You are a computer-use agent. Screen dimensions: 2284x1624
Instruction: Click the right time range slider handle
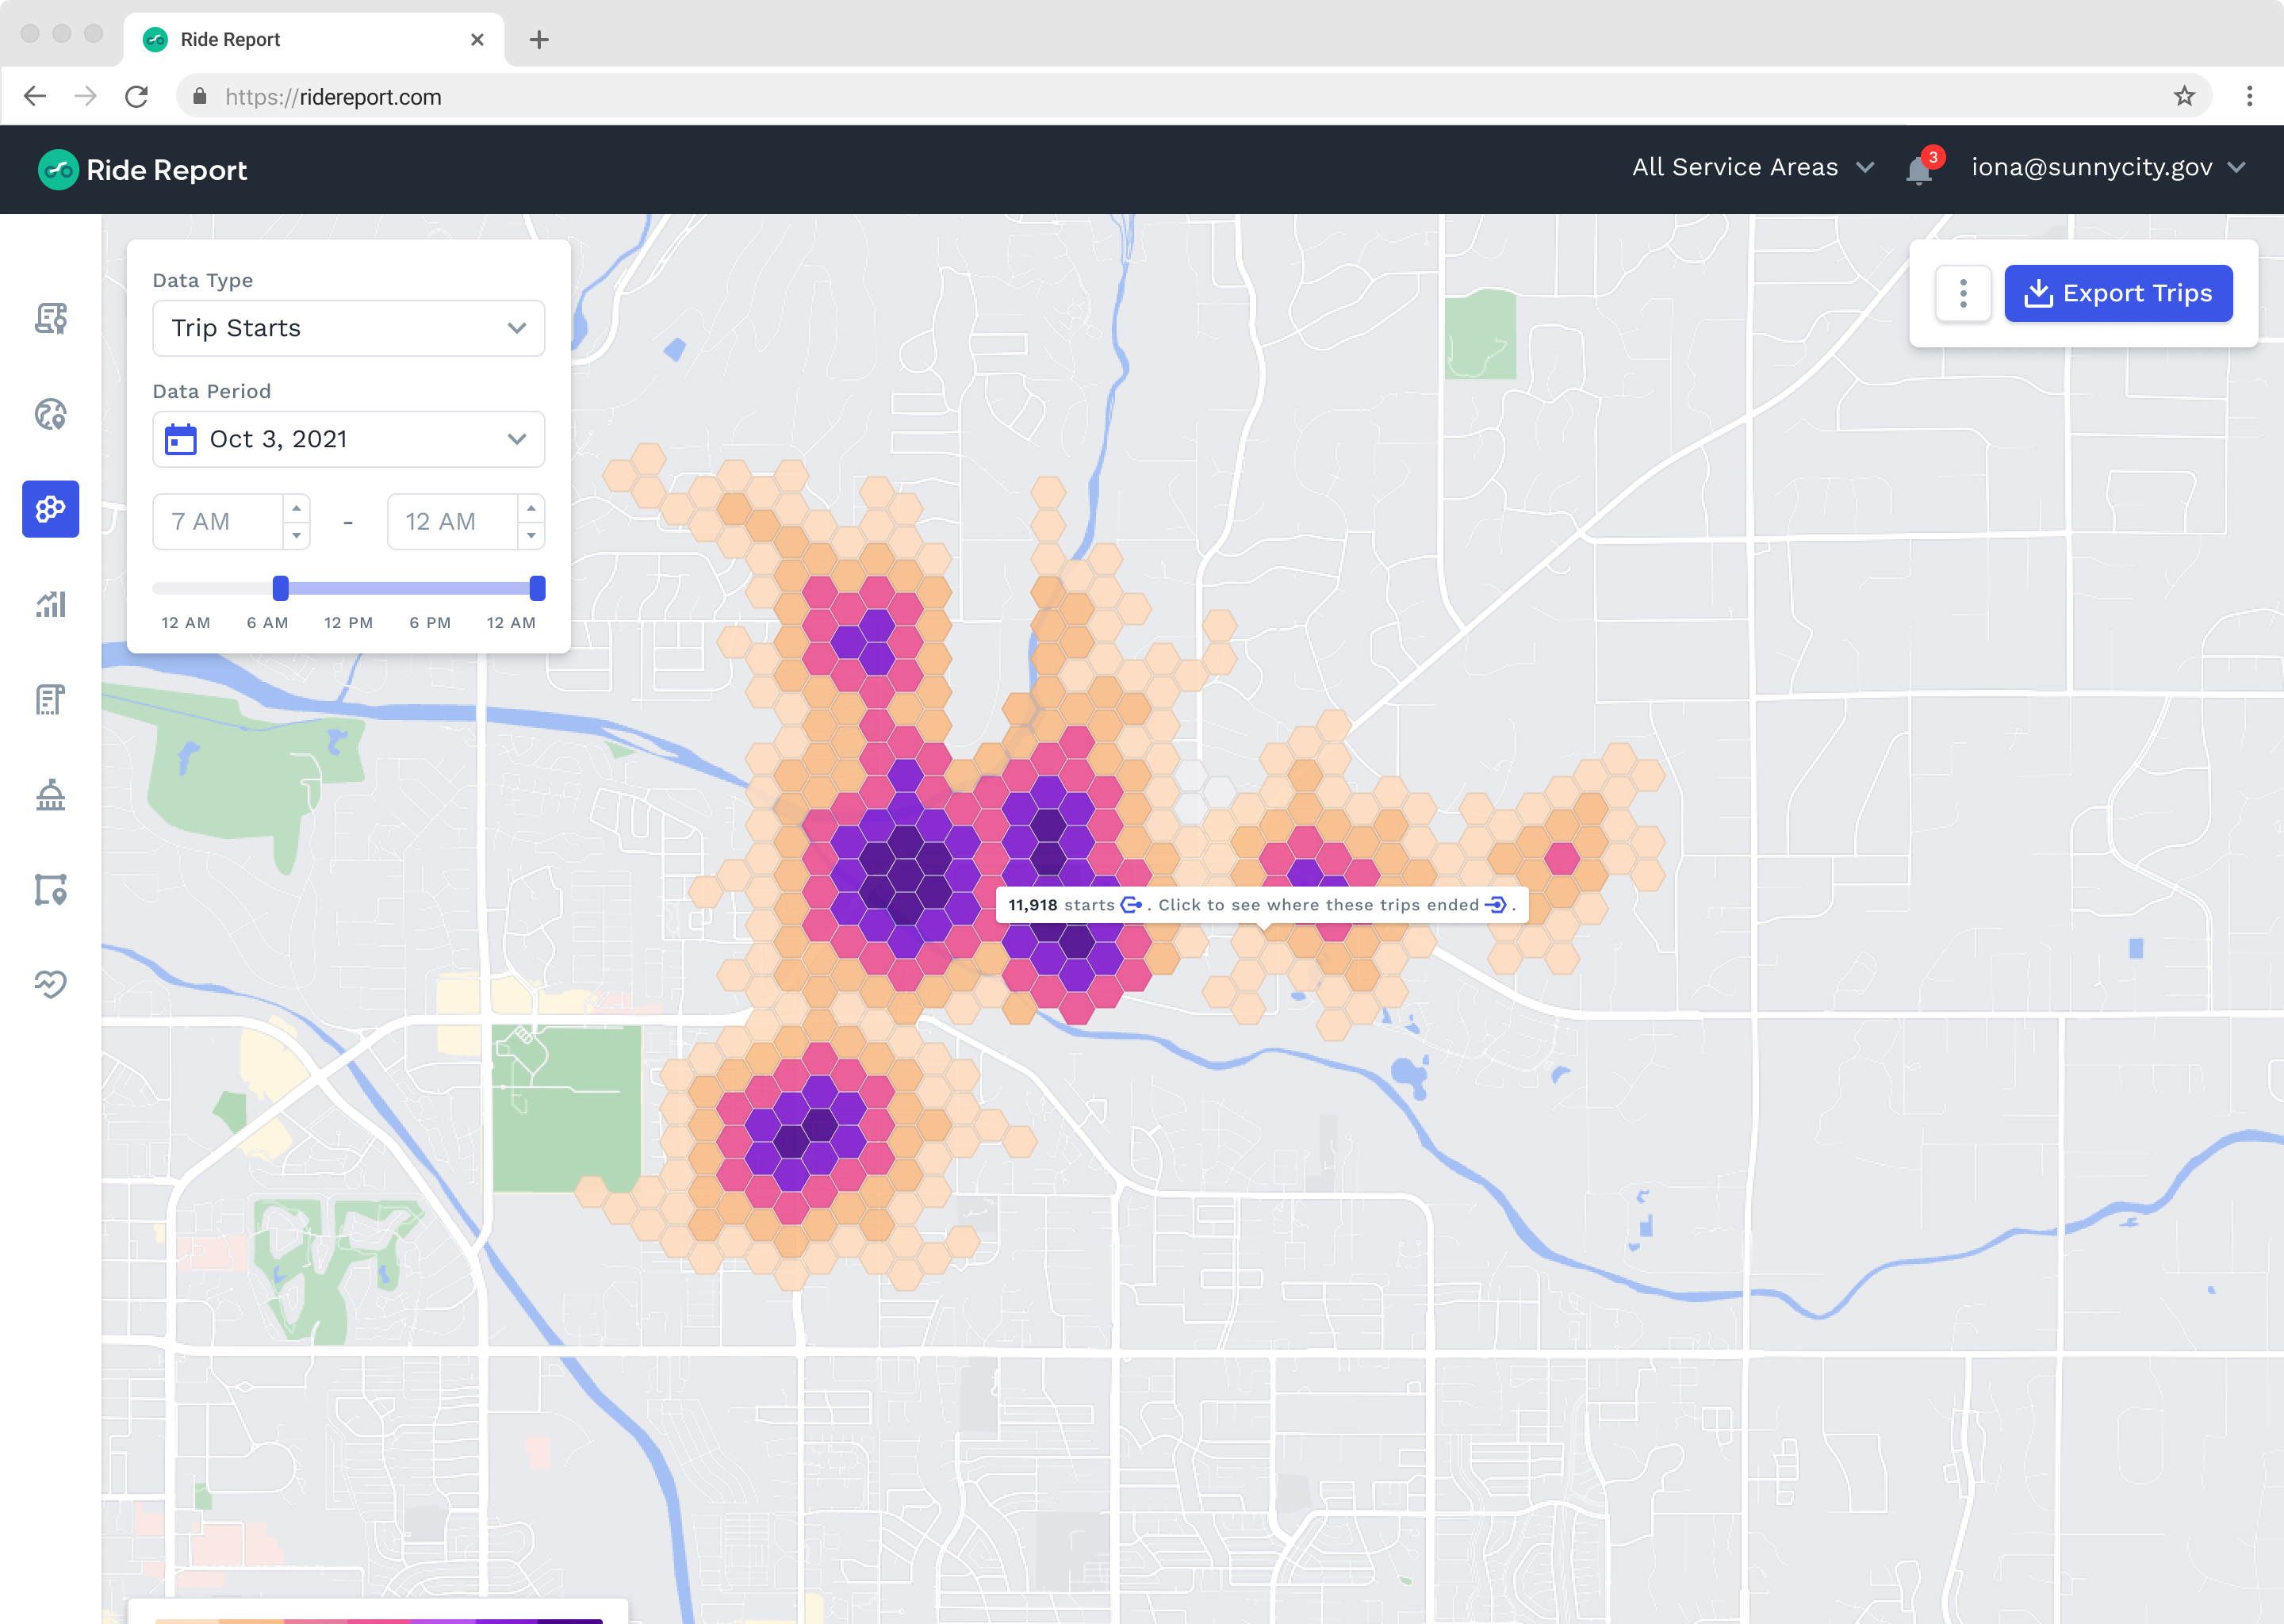click(537, 588)
